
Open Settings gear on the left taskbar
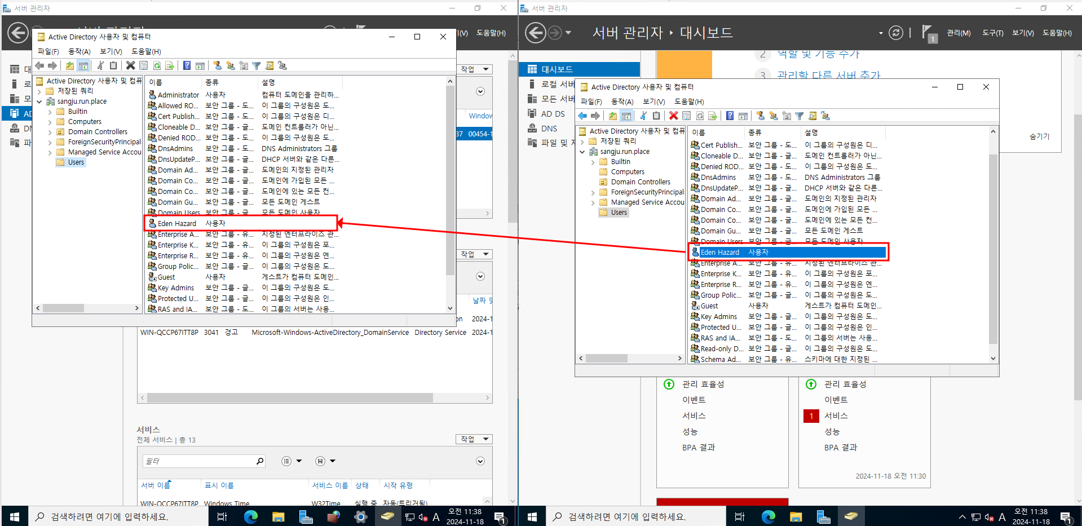click(361, 516)
